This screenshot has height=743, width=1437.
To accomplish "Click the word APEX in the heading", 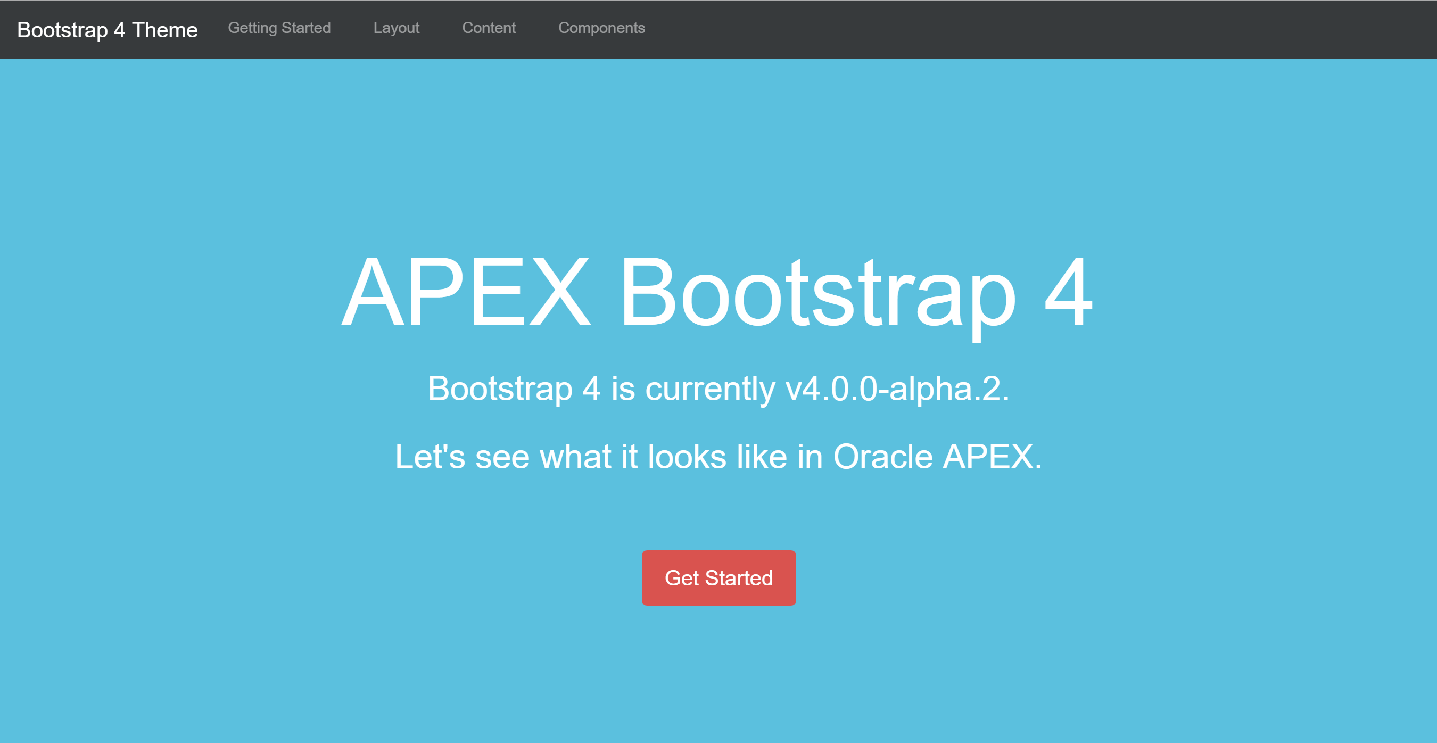I will point(466,291).
